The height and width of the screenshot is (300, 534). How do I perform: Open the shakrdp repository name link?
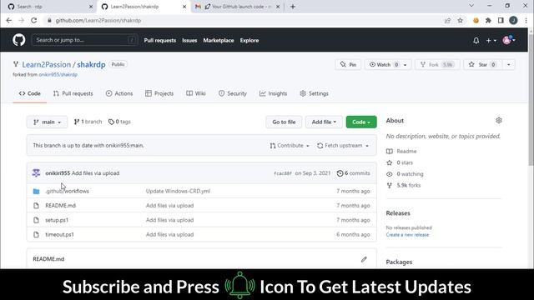coord(91,65)
